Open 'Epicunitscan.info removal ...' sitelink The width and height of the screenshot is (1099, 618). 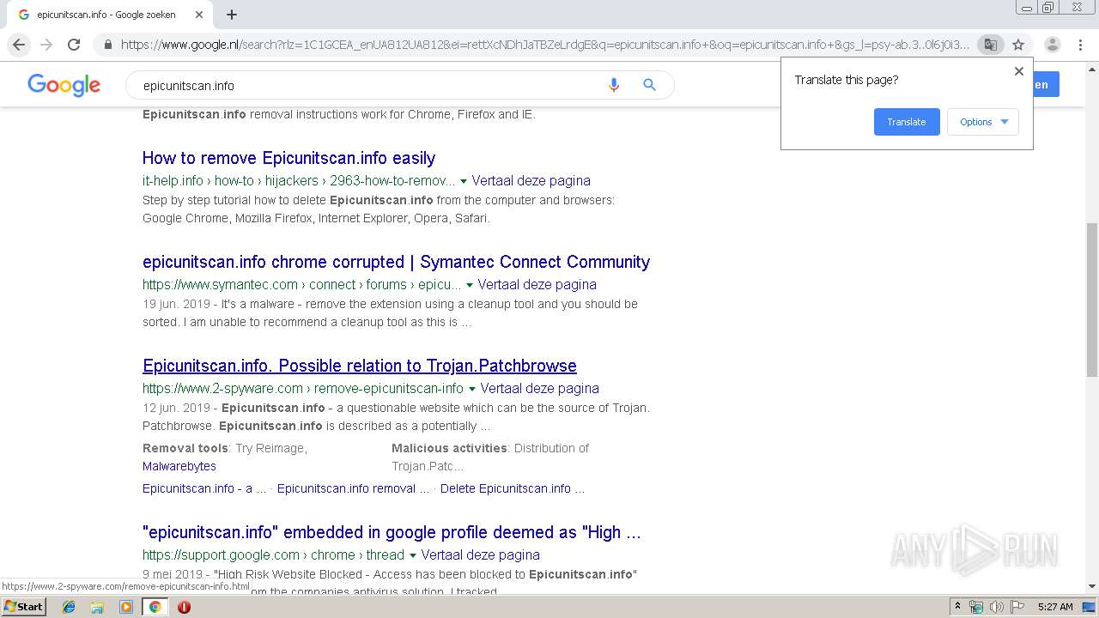click(x=353, y=488)
